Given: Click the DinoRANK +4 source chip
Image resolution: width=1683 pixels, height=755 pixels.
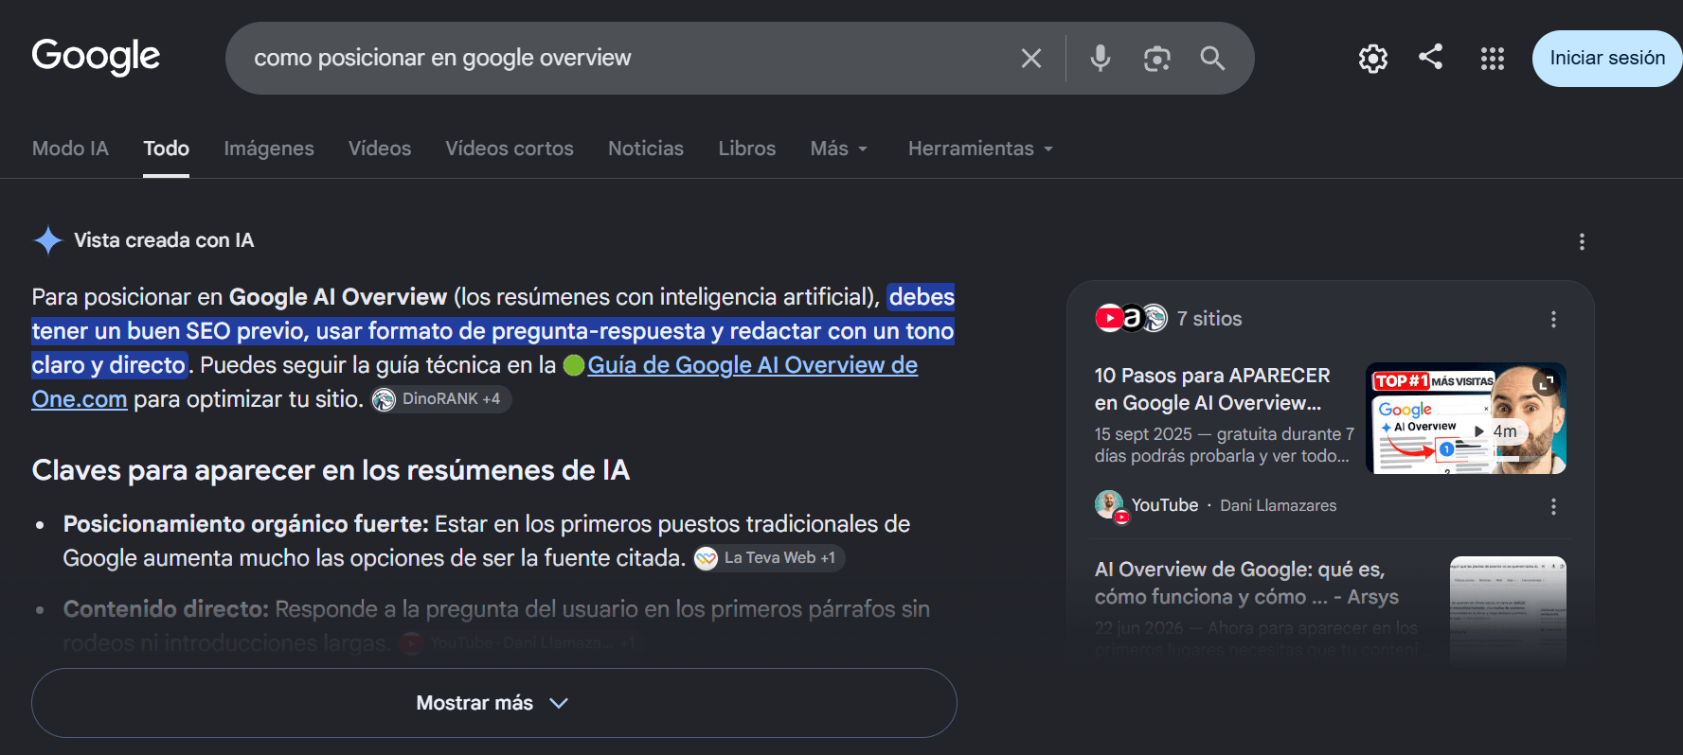Looking at the screenshot, I should (439, 399).
